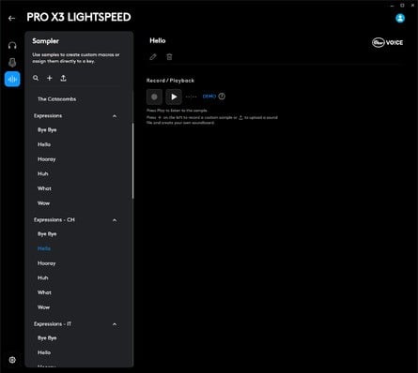The image size is (418, 373).
Task: Select highlighted Hello under Expressions - CH
Action: 44,248
